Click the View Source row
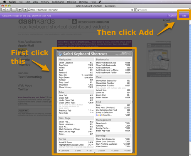Screen dimensions: 191x156 113,146
